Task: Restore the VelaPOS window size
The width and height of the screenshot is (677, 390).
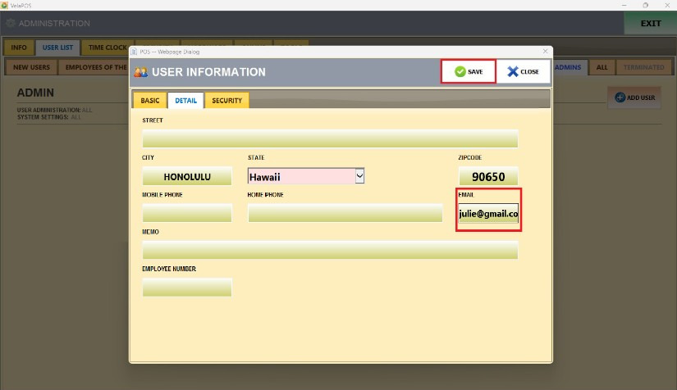Action: (646, 5)
